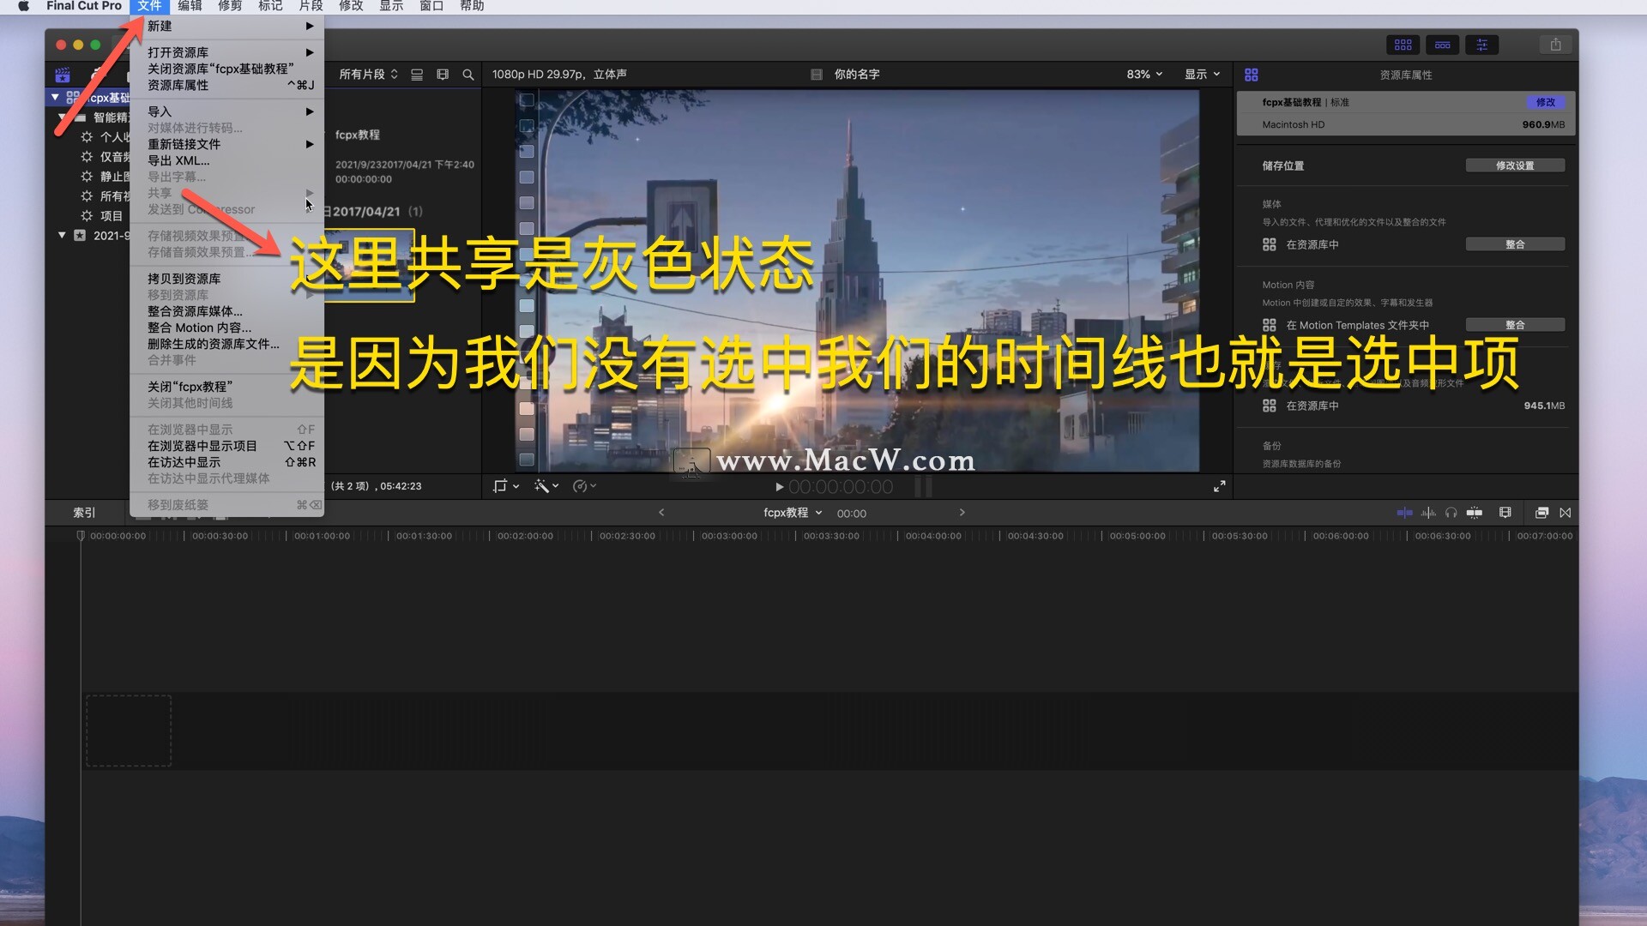Collapse the 2021-9 event disclosure triangle
The width and height of the screenshot is (1647, 926).
coord(62,235)
